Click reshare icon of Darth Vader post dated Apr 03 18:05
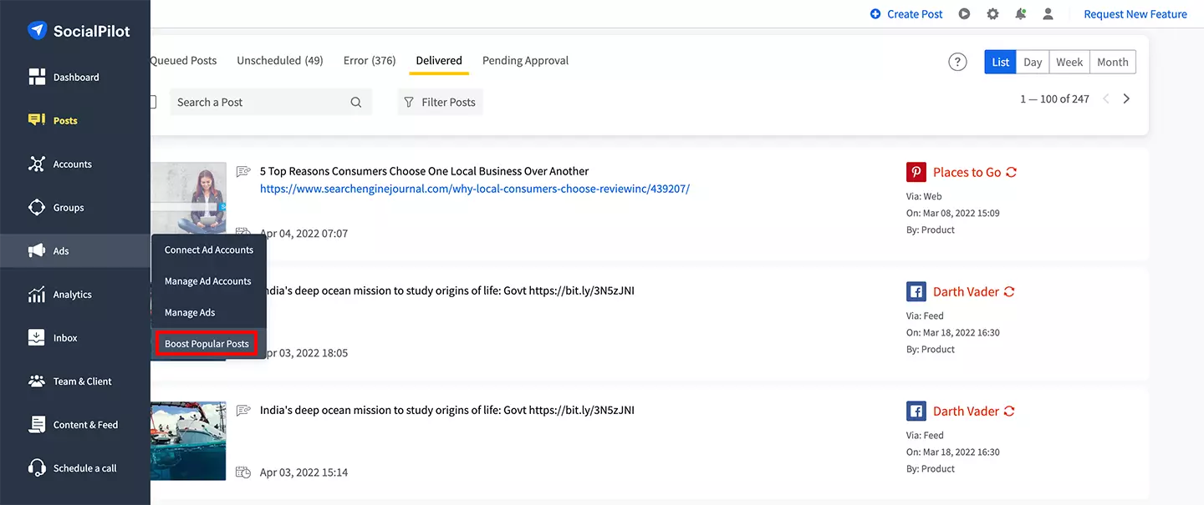This screenshot has height=505, width=1204. (x=1009, y=291)
